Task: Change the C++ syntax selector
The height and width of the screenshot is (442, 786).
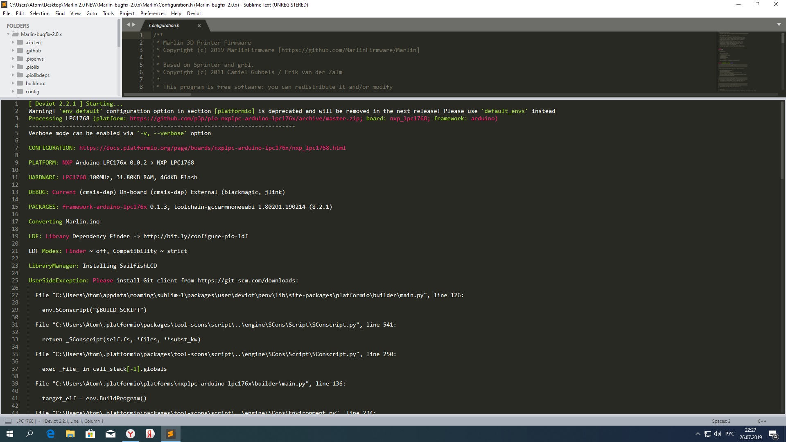Action: [761, 421]
